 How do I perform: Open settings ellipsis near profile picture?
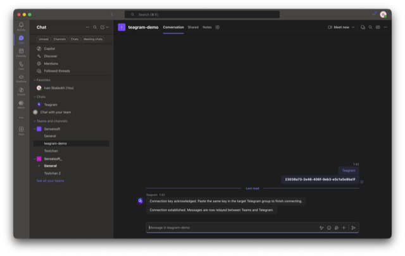tap(374, 15)
